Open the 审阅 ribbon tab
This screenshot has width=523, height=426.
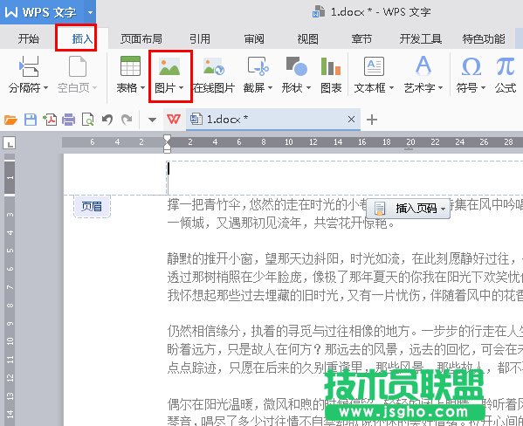pos(254,39)
